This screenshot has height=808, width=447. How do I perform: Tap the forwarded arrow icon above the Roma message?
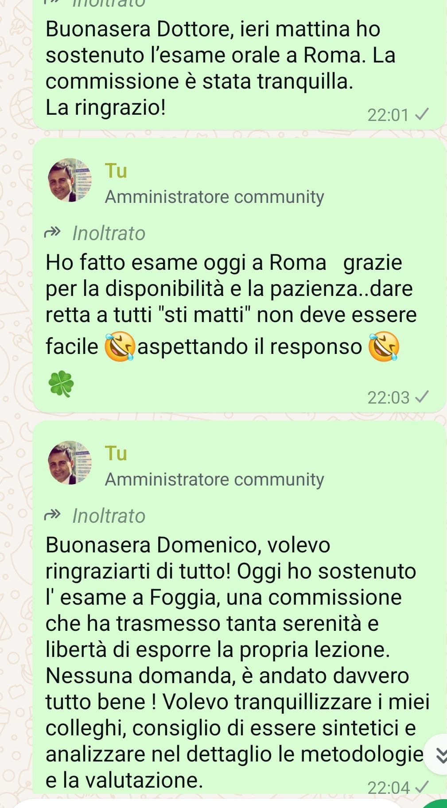coord(53,233)
